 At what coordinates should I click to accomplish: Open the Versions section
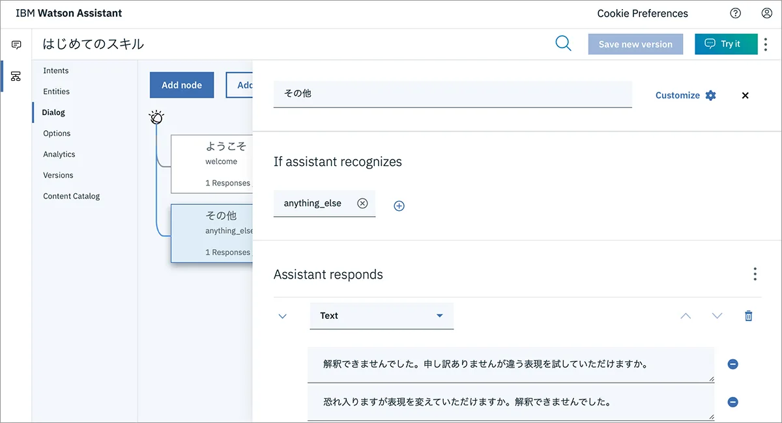[x=58, y=174]
